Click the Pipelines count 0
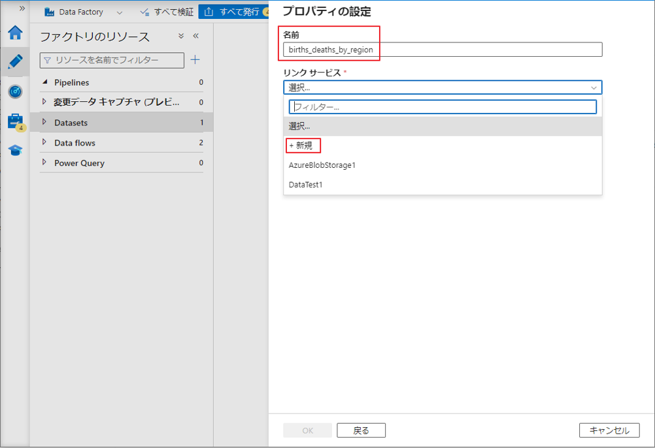655x448 pixels. pyautogui.click(x=201, y=82)
